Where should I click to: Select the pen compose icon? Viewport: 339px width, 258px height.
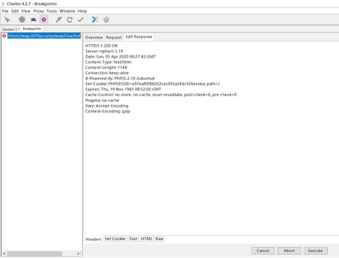click(59, 20)
